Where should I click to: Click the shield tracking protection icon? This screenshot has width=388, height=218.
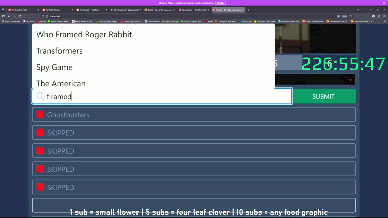tap(43, 16)
